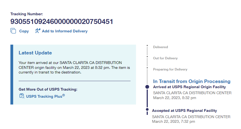This screenshot has width=241, height=129.
Task: Open the Add to Informed Delivery link
Action: tap(65, 31)
